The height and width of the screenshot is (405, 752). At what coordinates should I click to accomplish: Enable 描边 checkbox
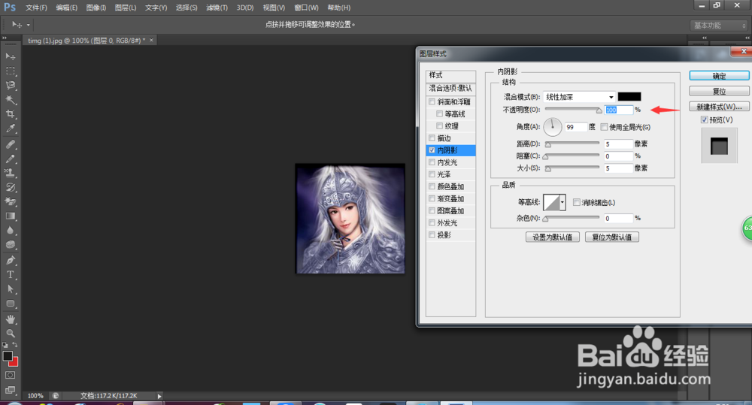(x=432, y=138)
